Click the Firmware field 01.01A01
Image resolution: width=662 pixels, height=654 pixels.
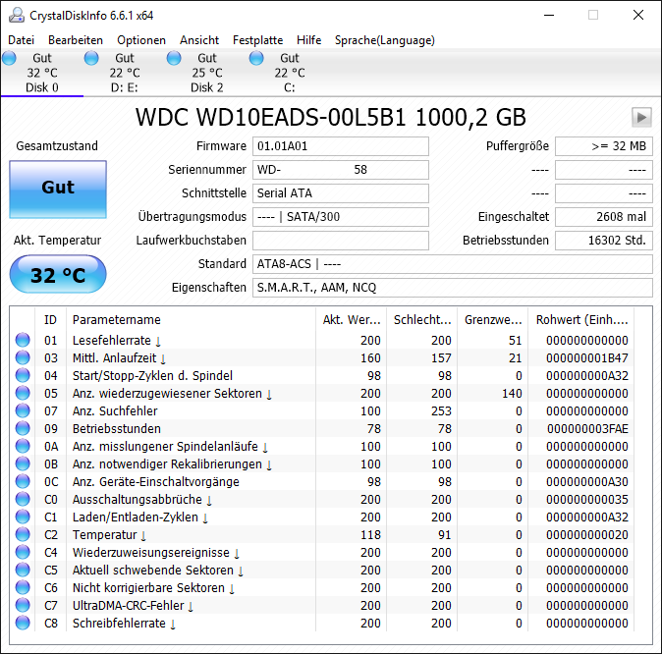(341, 146)
